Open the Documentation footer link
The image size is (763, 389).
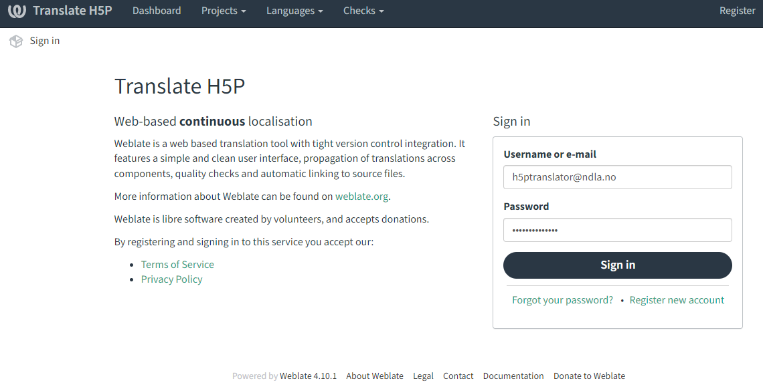(x=513, y=376)
